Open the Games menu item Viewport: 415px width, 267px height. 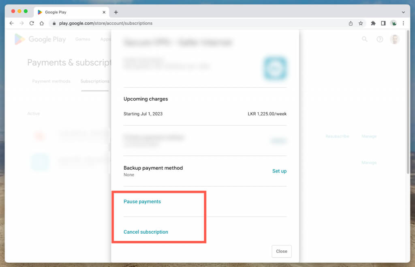click(x=83, y=39)
